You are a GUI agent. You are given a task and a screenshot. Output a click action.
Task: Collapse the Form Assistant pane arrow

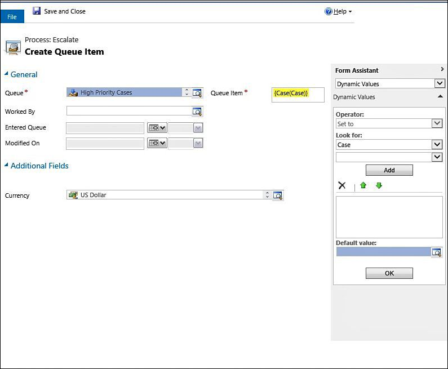pyautogui.click(x=442, y=69)
